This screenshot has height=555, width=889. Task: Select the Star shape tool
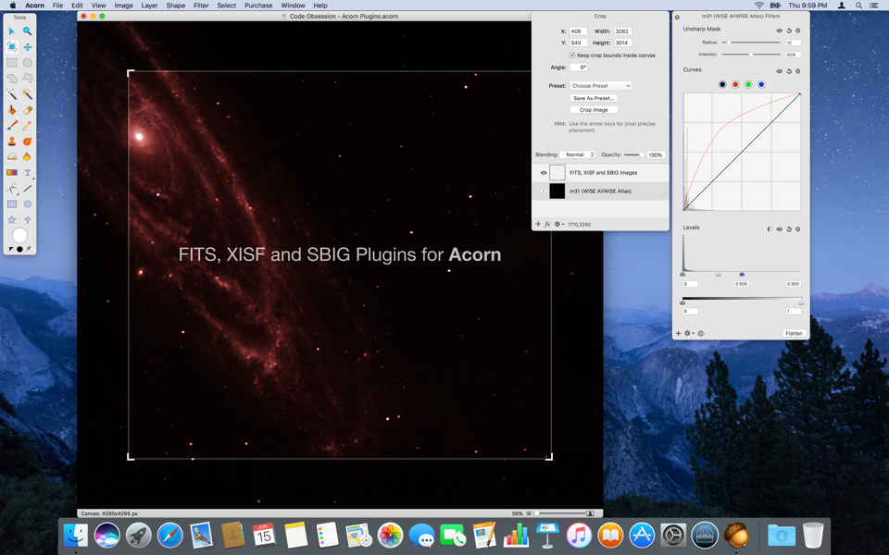coord(12,220)
